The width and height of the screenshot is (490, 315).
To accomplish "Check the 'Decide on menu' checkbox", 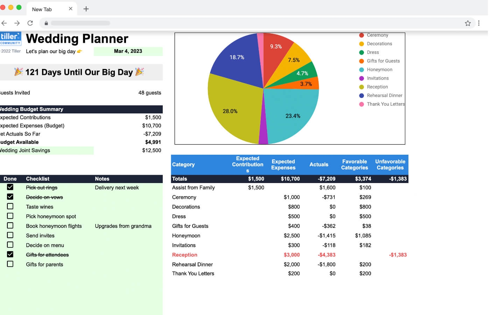I will point(10,244).
